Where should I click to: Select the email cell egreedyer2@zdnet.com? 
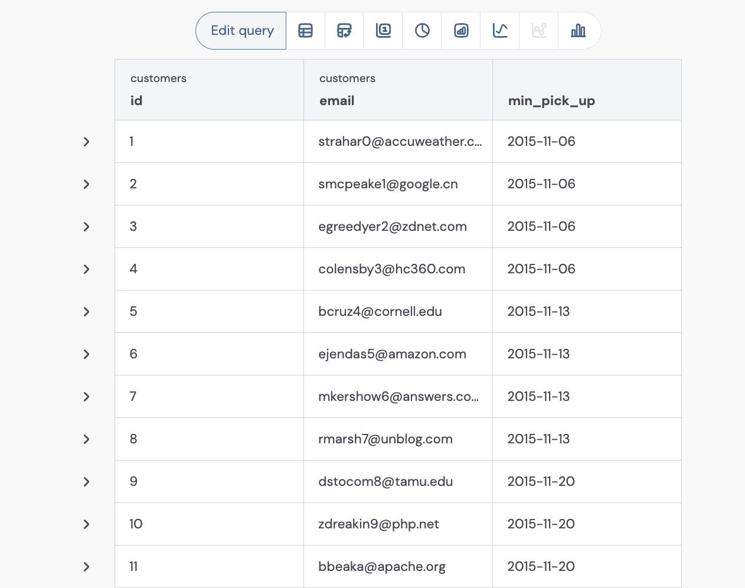point(398,227)
